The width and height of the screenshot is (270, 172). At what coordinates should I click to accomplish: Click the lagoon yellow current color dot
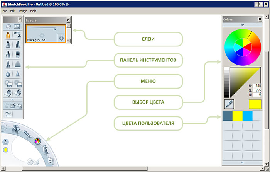click(x=6, y=150)
